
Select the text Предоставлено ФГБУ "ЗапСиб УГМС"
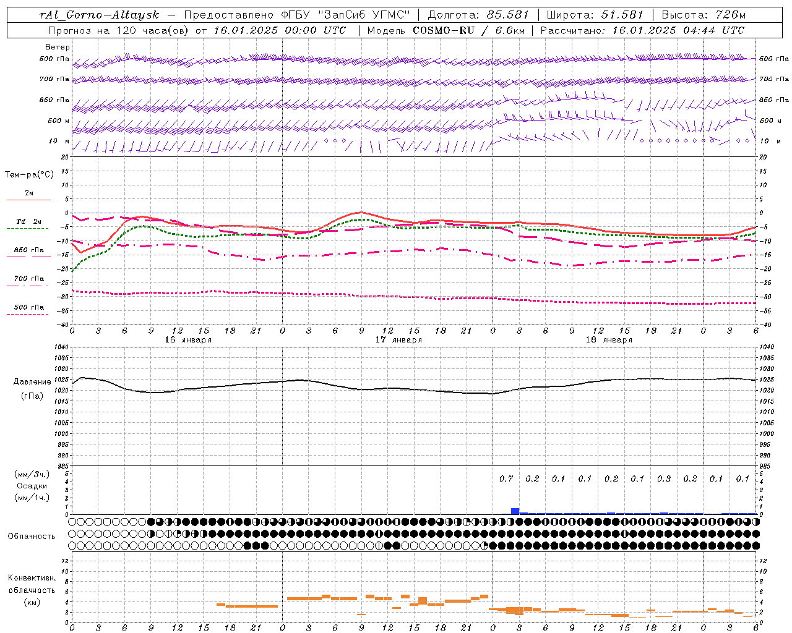tap(298, 15)
